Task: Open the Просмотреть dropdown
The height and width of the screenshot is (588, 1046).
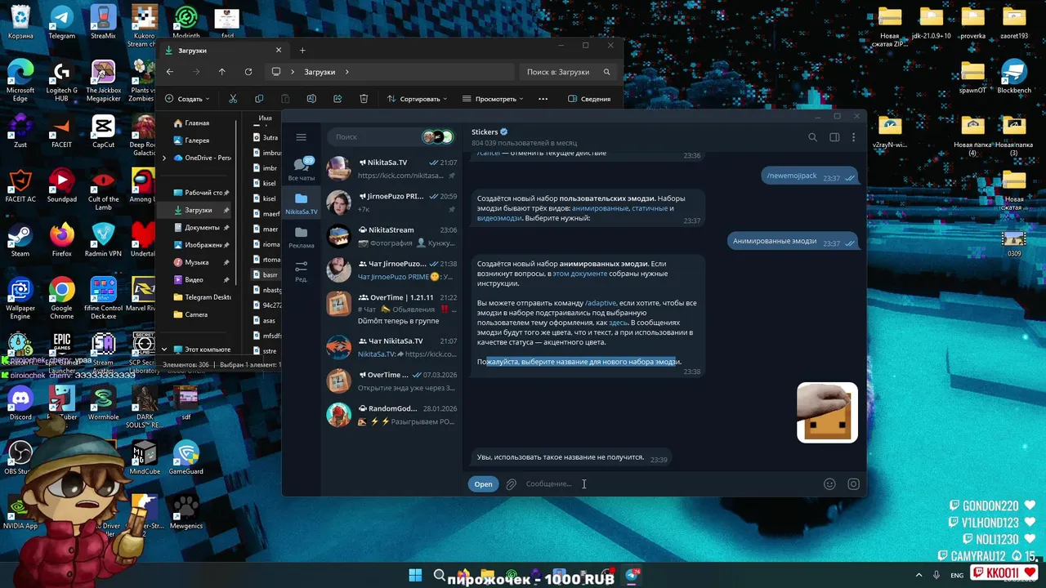Action: pos(493,99)
